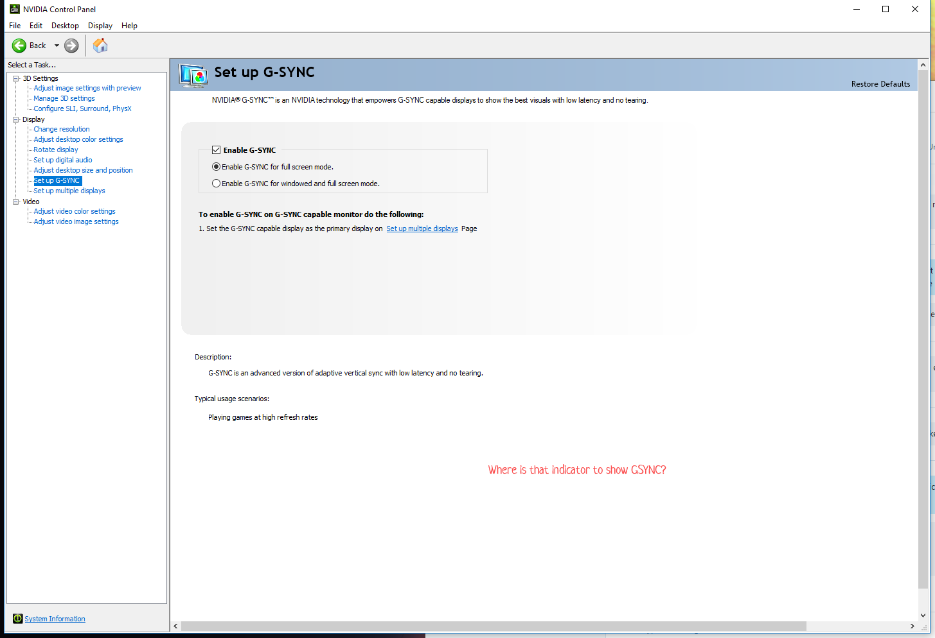Image resolution: width=935 pixels, height=638 pixels.
Task: Click the System Information icon
Action: [x=18, y=619]
